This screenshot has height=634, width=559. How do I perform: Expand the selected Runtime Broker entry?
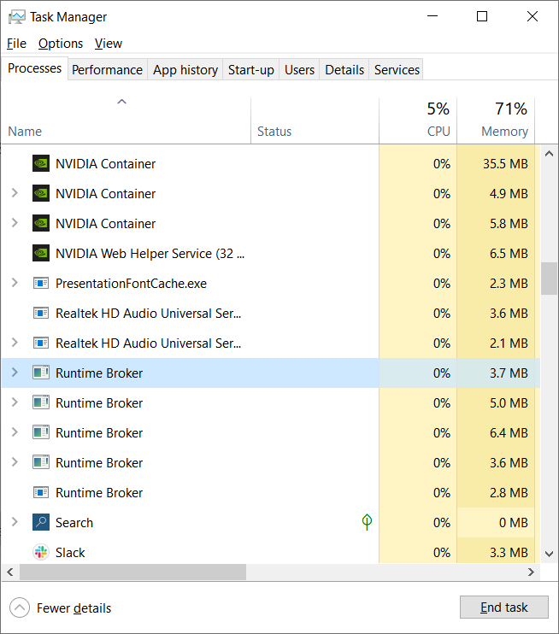click(15, 373)
